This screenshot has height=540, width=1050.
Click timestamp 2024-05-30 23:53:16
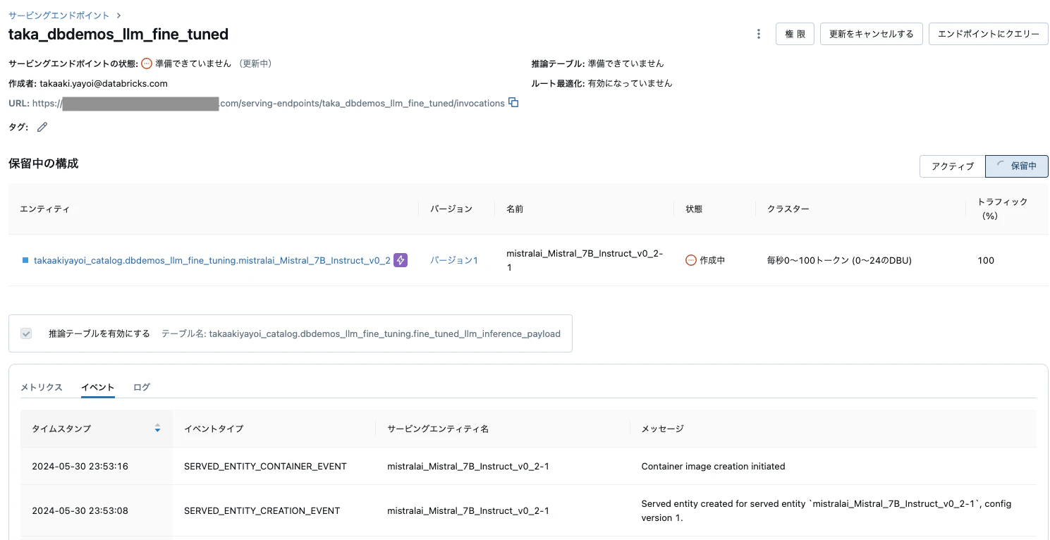pos(80,466)
